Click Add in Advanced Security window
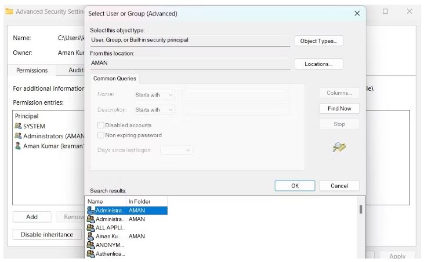Screen dimensions: 424x262 [32, 217]
